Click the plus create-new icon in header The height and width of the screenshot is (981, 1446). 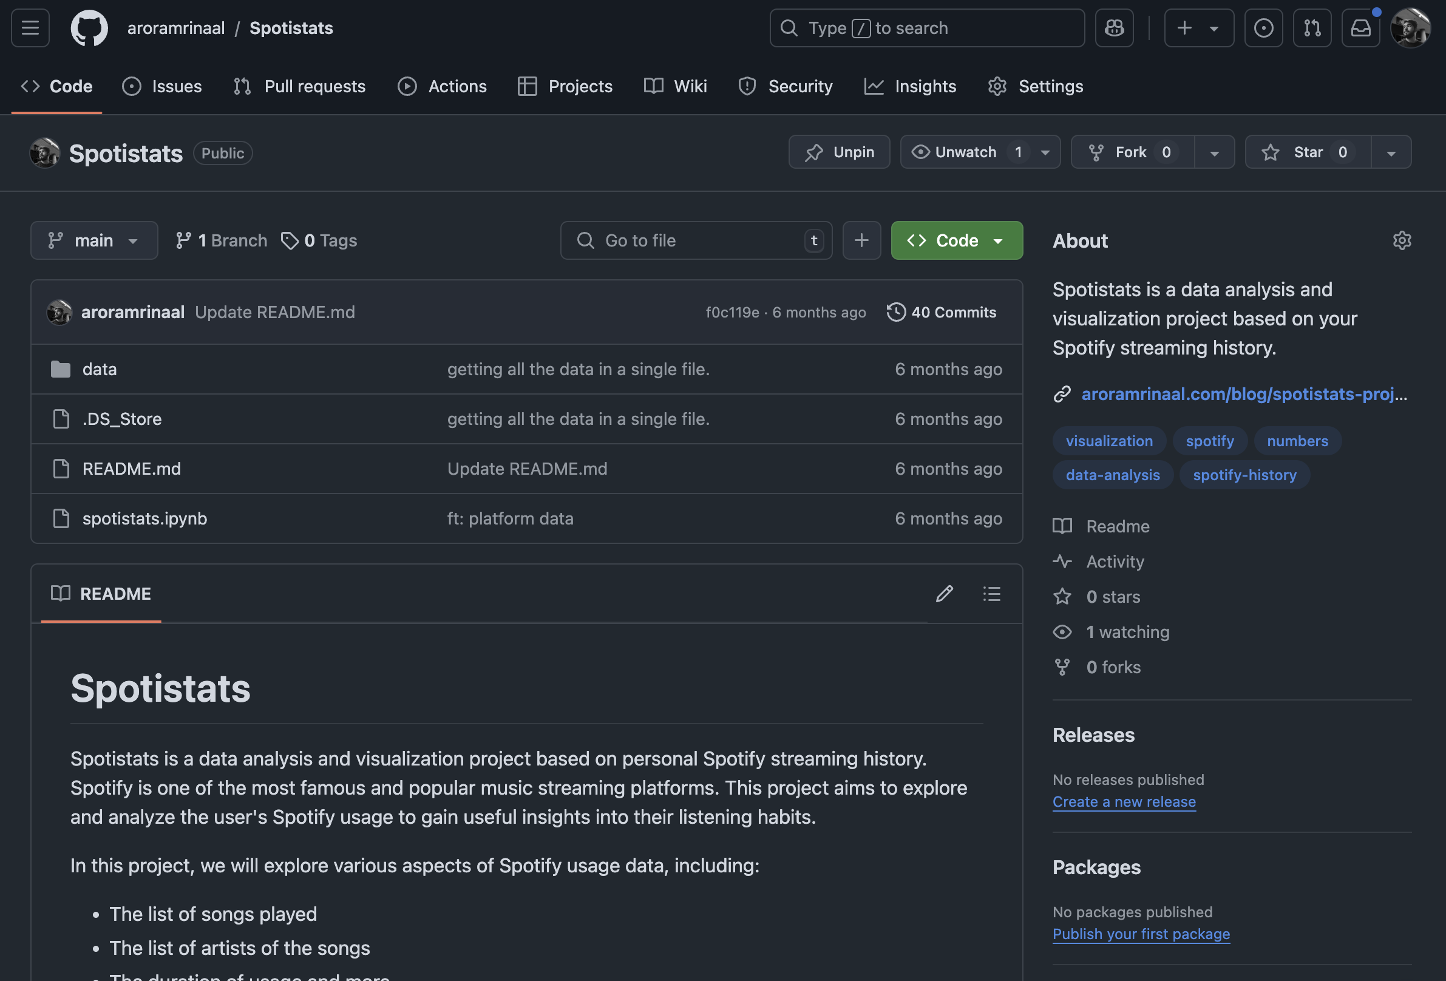pos(1185,28)
